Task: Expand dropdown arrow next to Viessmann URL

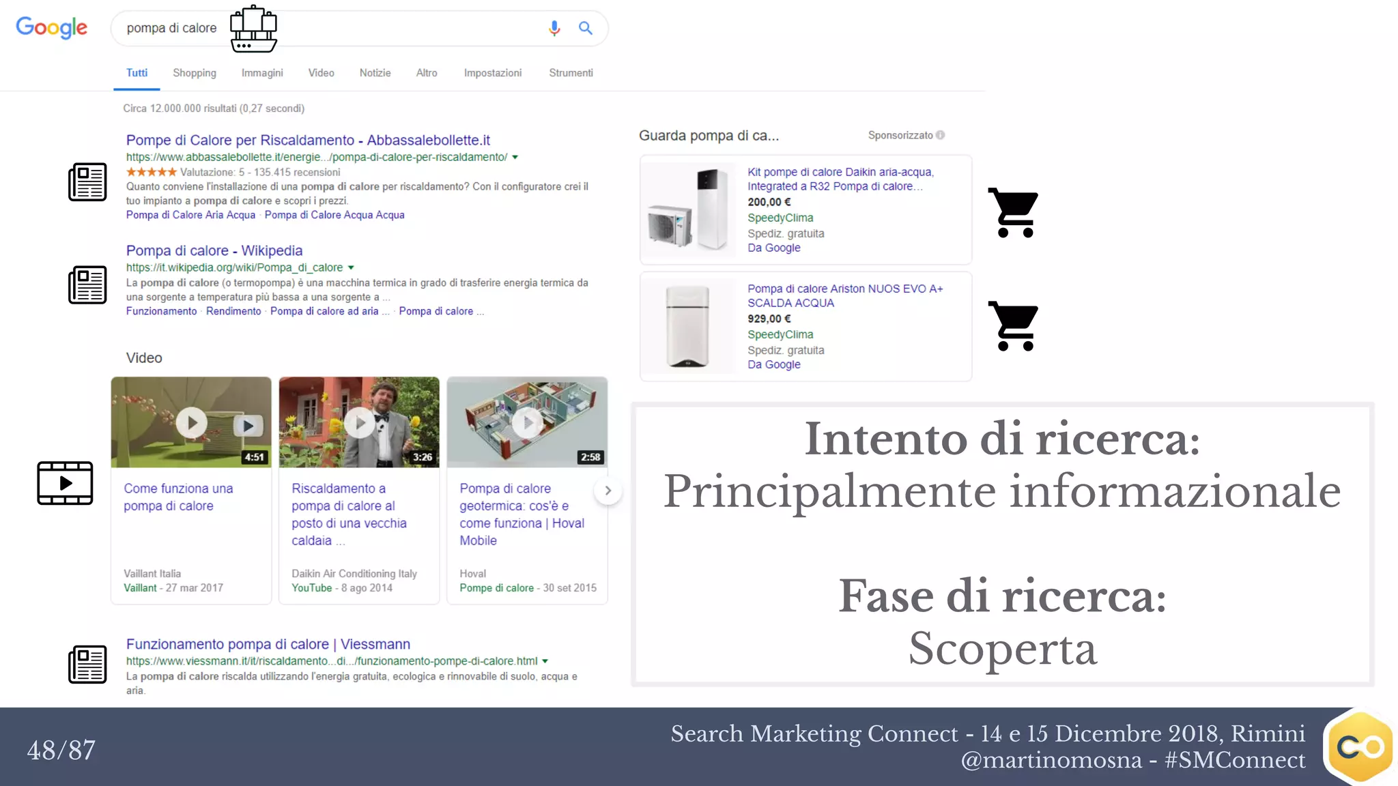Action: pyautogui.click(x=545, y=661)
